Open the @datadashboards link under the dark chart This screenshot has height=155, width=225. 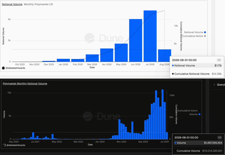click(16, 145)
